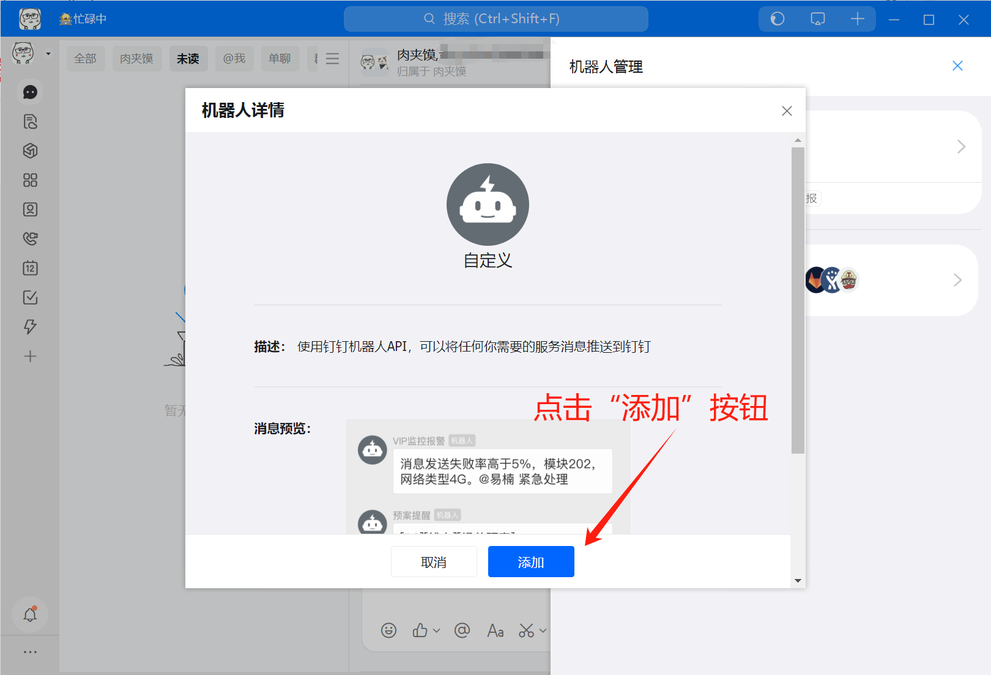The image size is (991, 675).
Task: Click the scissors screenshot icon
Action: 527,630
